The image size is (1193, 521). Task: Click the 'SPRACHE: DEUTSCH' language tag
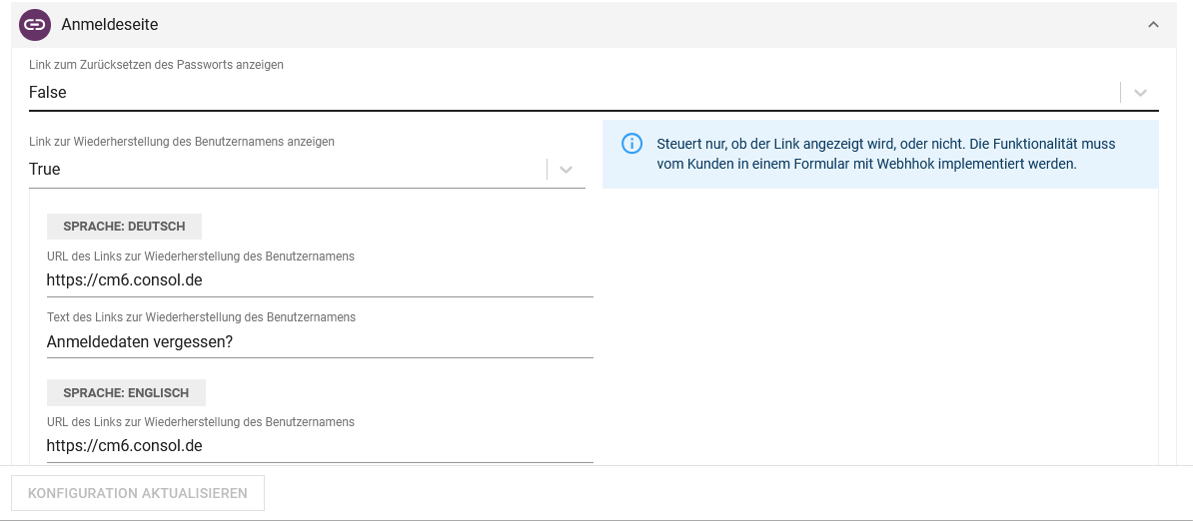[x=124, y=227]
